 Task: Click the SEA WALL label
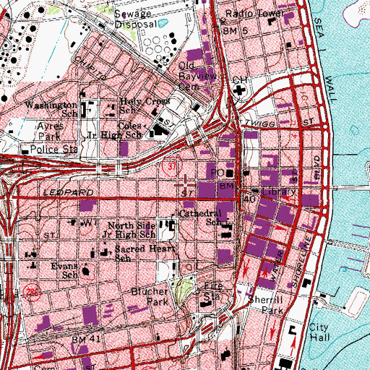tap(325, 61)
